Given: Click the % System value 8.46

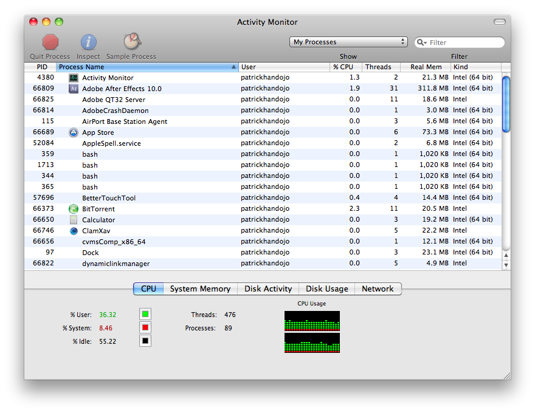Looking at the screenshot, I should pyautogui.click(x=106, y=328).
